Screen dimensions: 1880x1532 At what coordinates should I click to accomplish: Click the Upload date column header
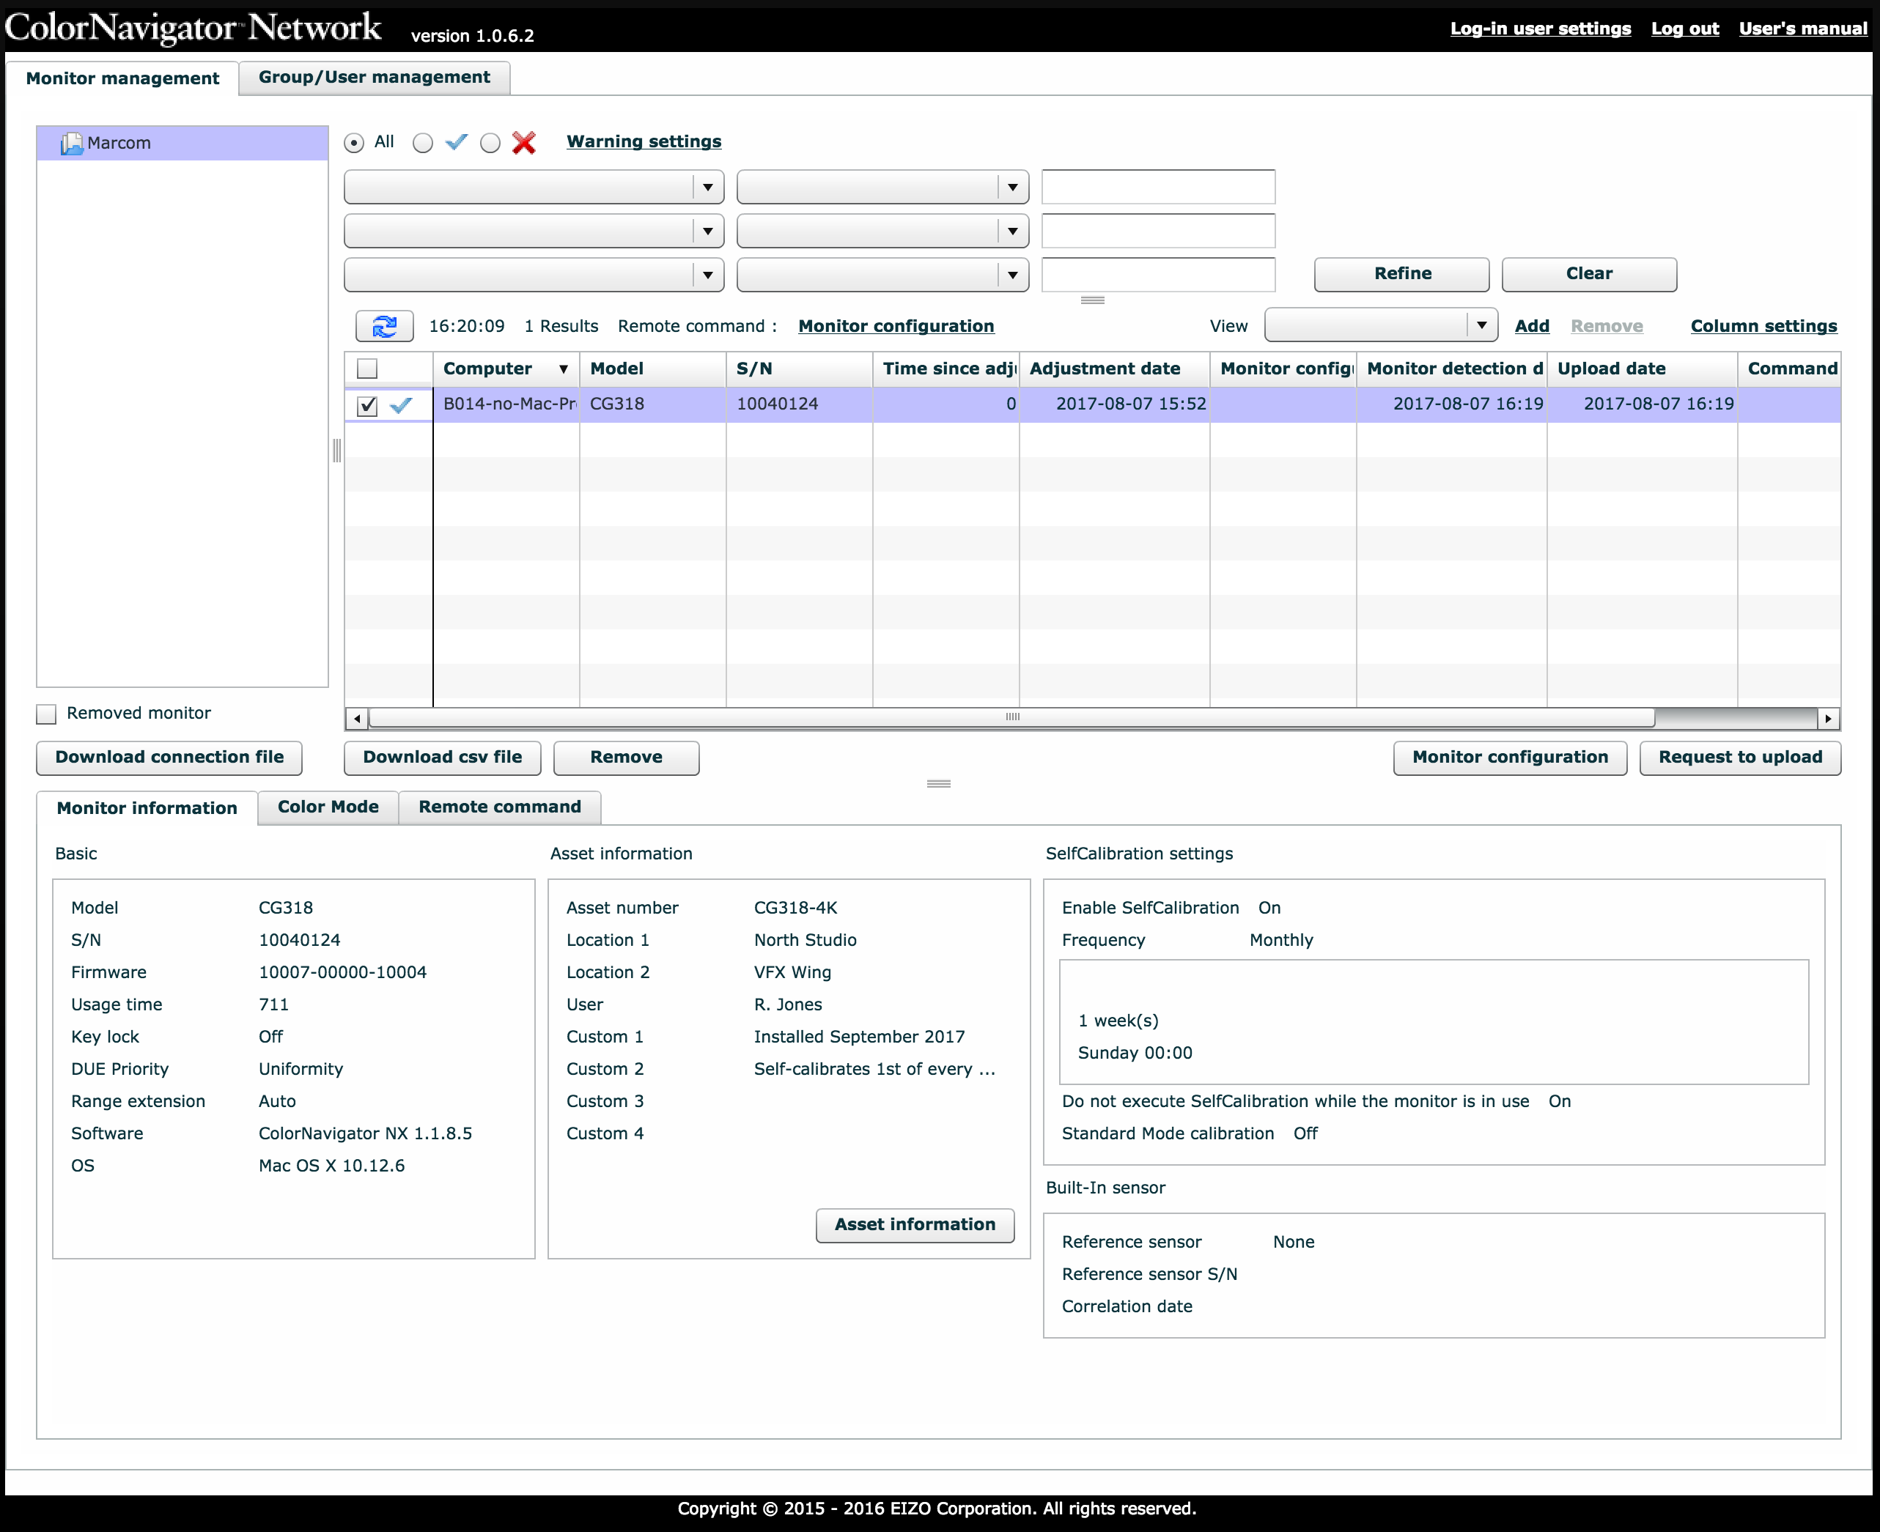coord(1642,369)
